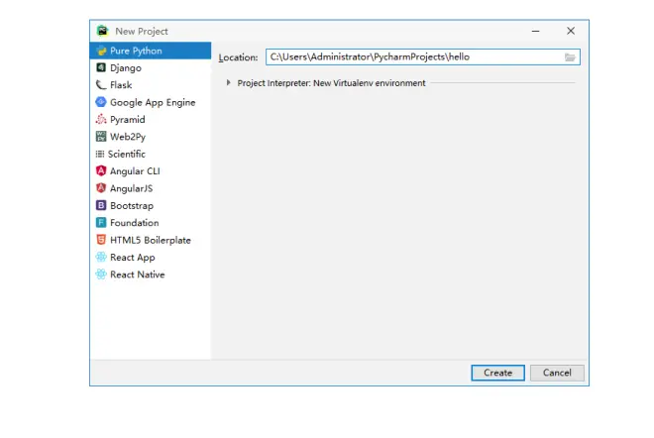Choose AngularJS label
This screenshot has width=654, height=438.
[x=132, y=188]
